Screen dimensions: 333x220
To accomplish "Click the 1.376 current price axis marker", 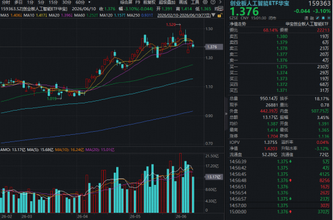I will coord(214,47).
